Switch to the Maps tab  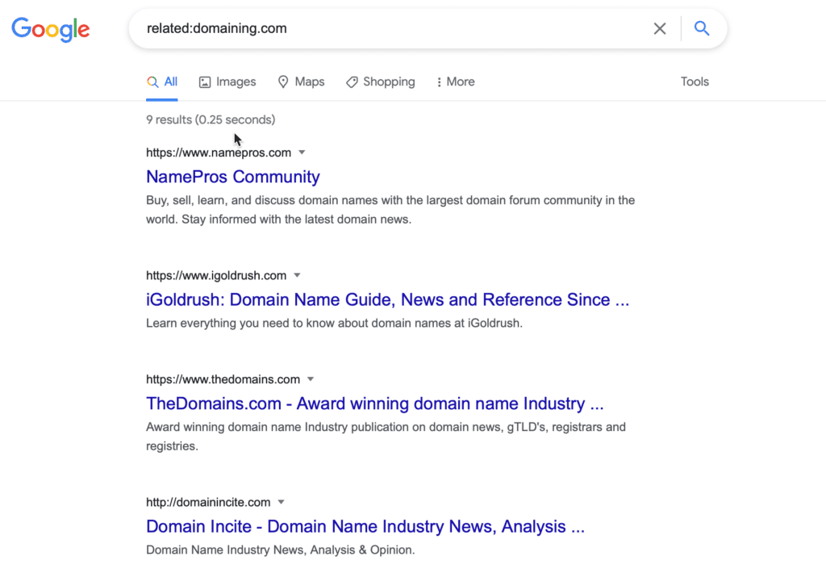[301, 82]
